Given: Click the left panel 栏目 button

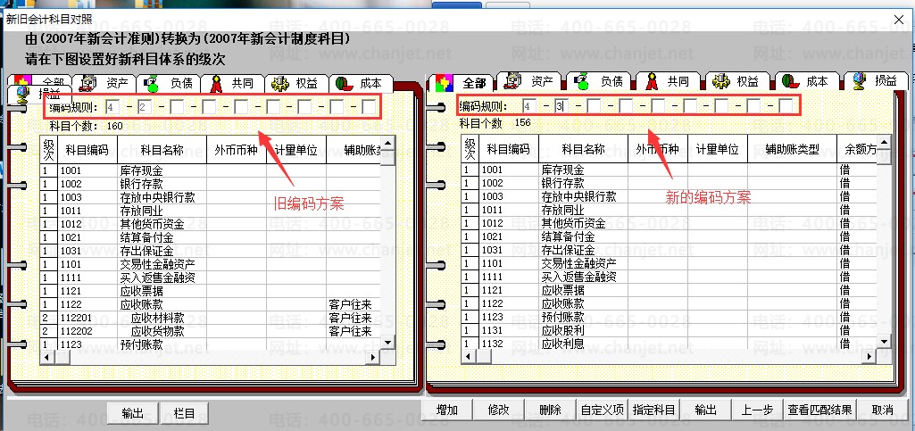Looking at the screenshot, I should [x=184, y=413].
